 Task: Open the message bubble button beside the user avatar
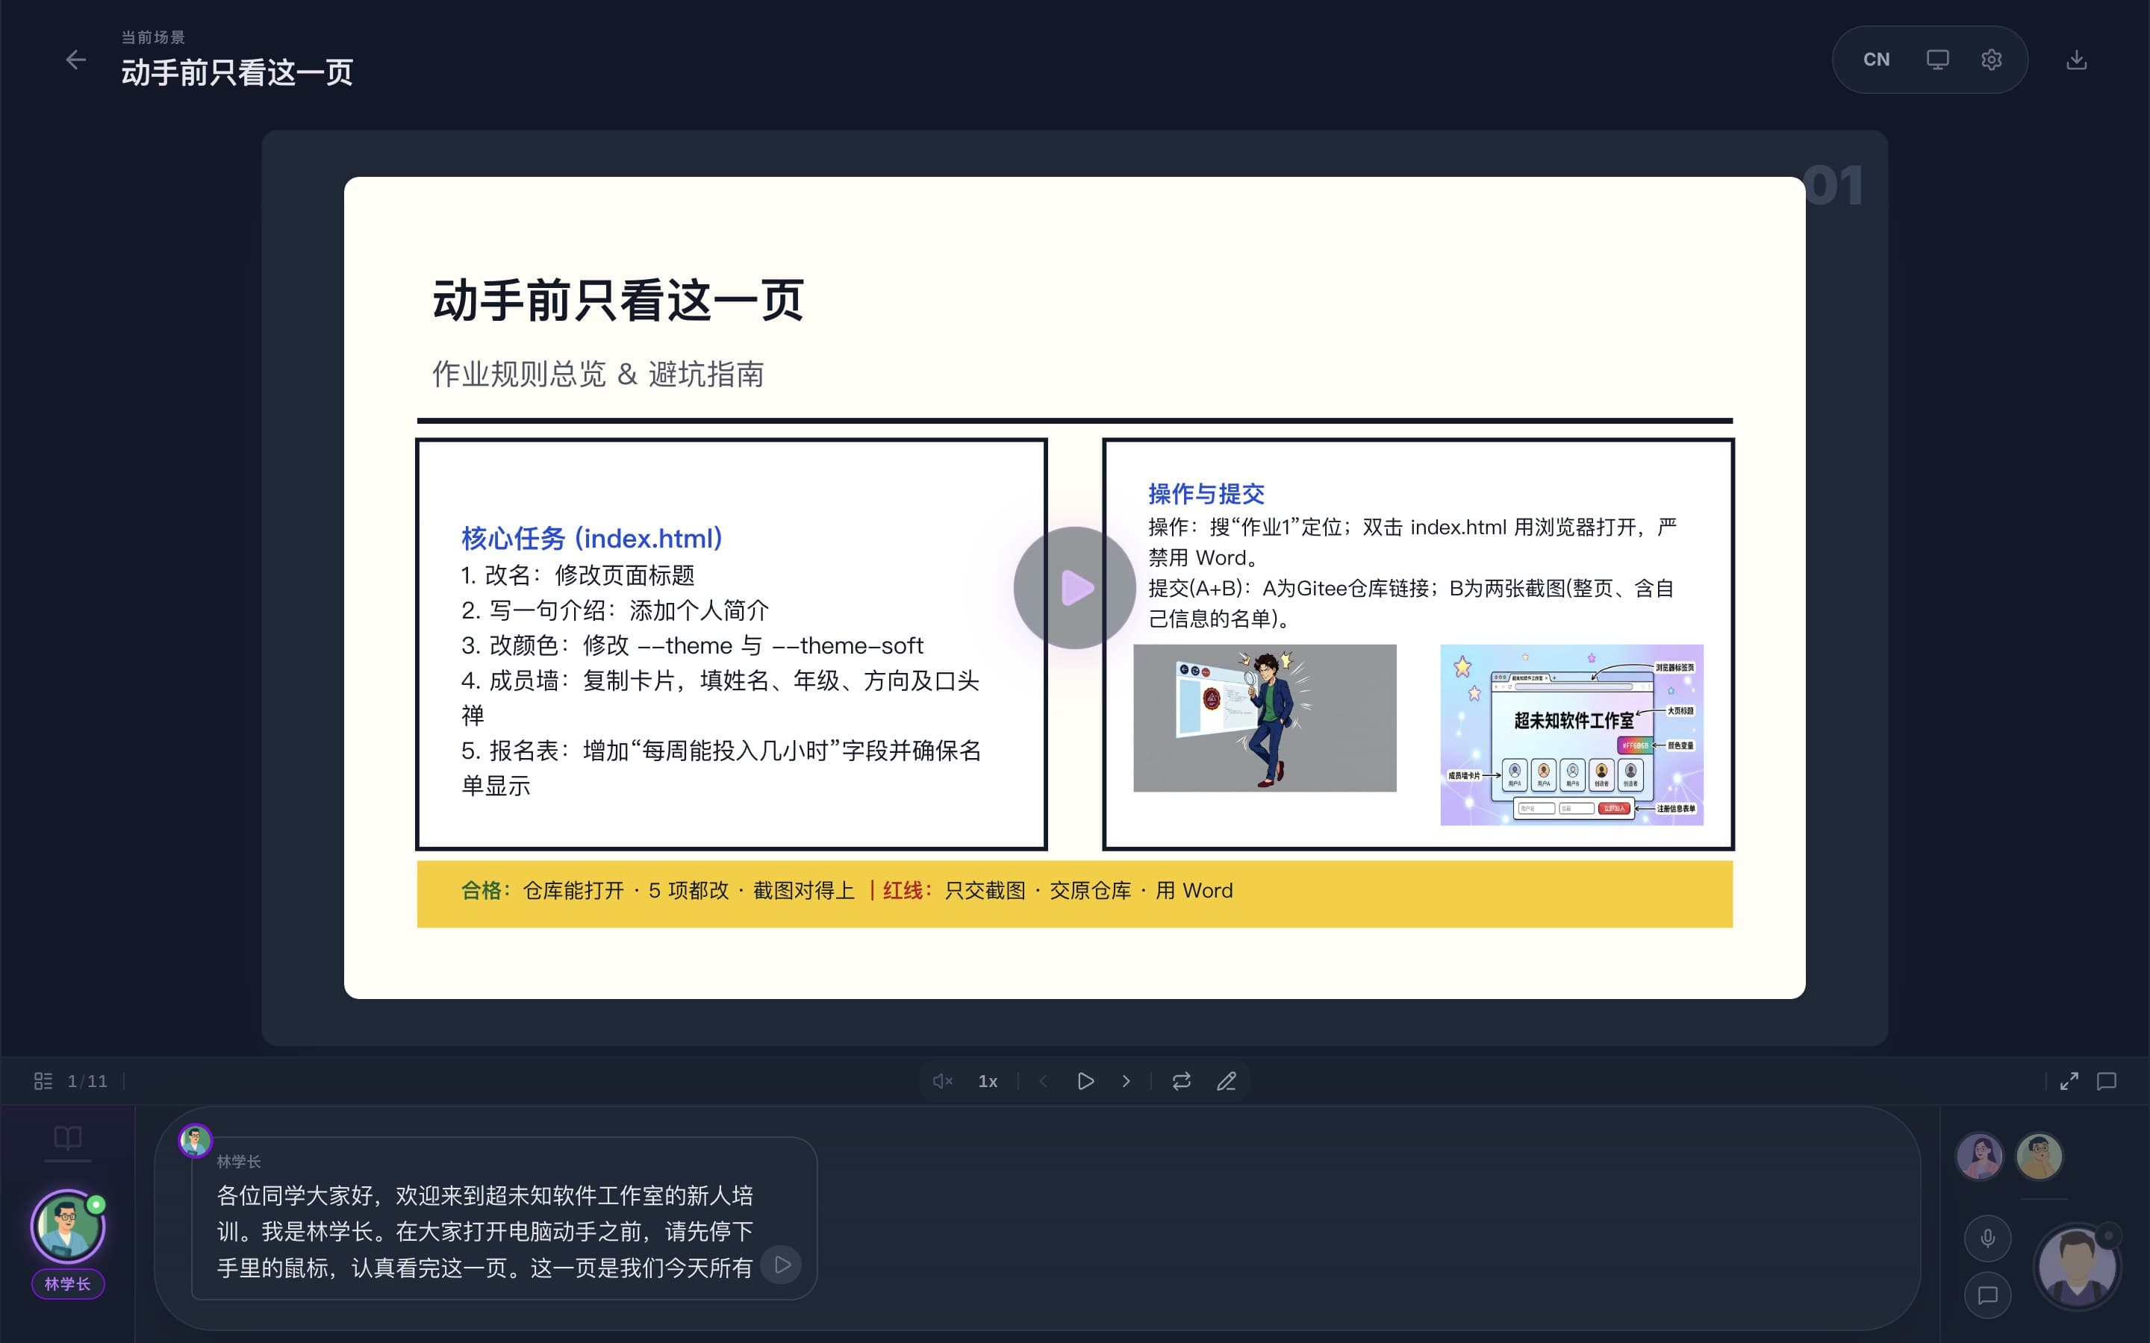pos(1987,1295)
